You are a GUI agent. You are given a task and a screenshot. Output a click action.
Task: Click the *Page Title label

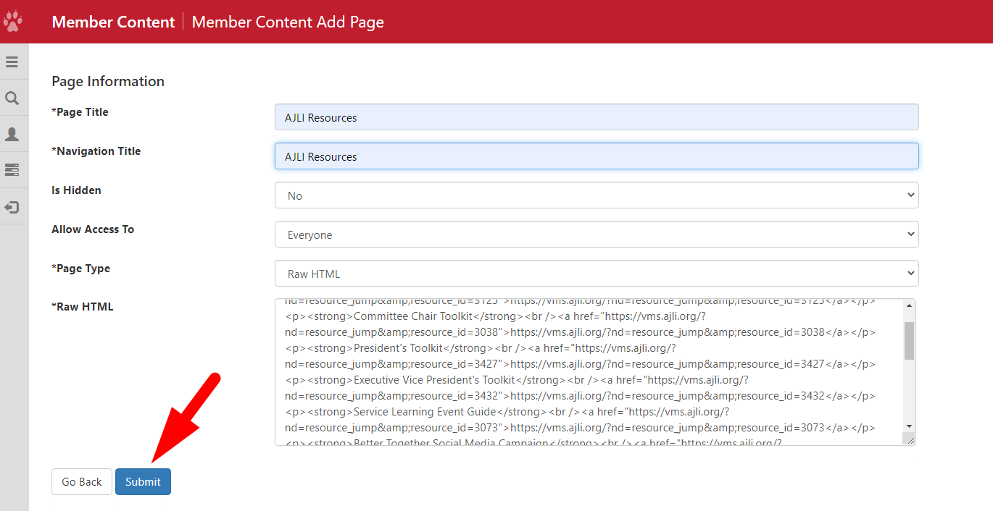pyautogui.click(x=80, y=112)
